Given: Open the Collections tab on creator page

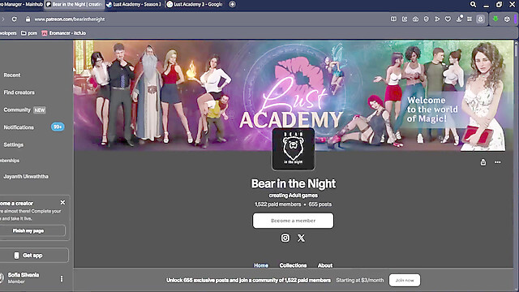Looking at the screenshot, I should pyautogui.click(x=293, y=265).
